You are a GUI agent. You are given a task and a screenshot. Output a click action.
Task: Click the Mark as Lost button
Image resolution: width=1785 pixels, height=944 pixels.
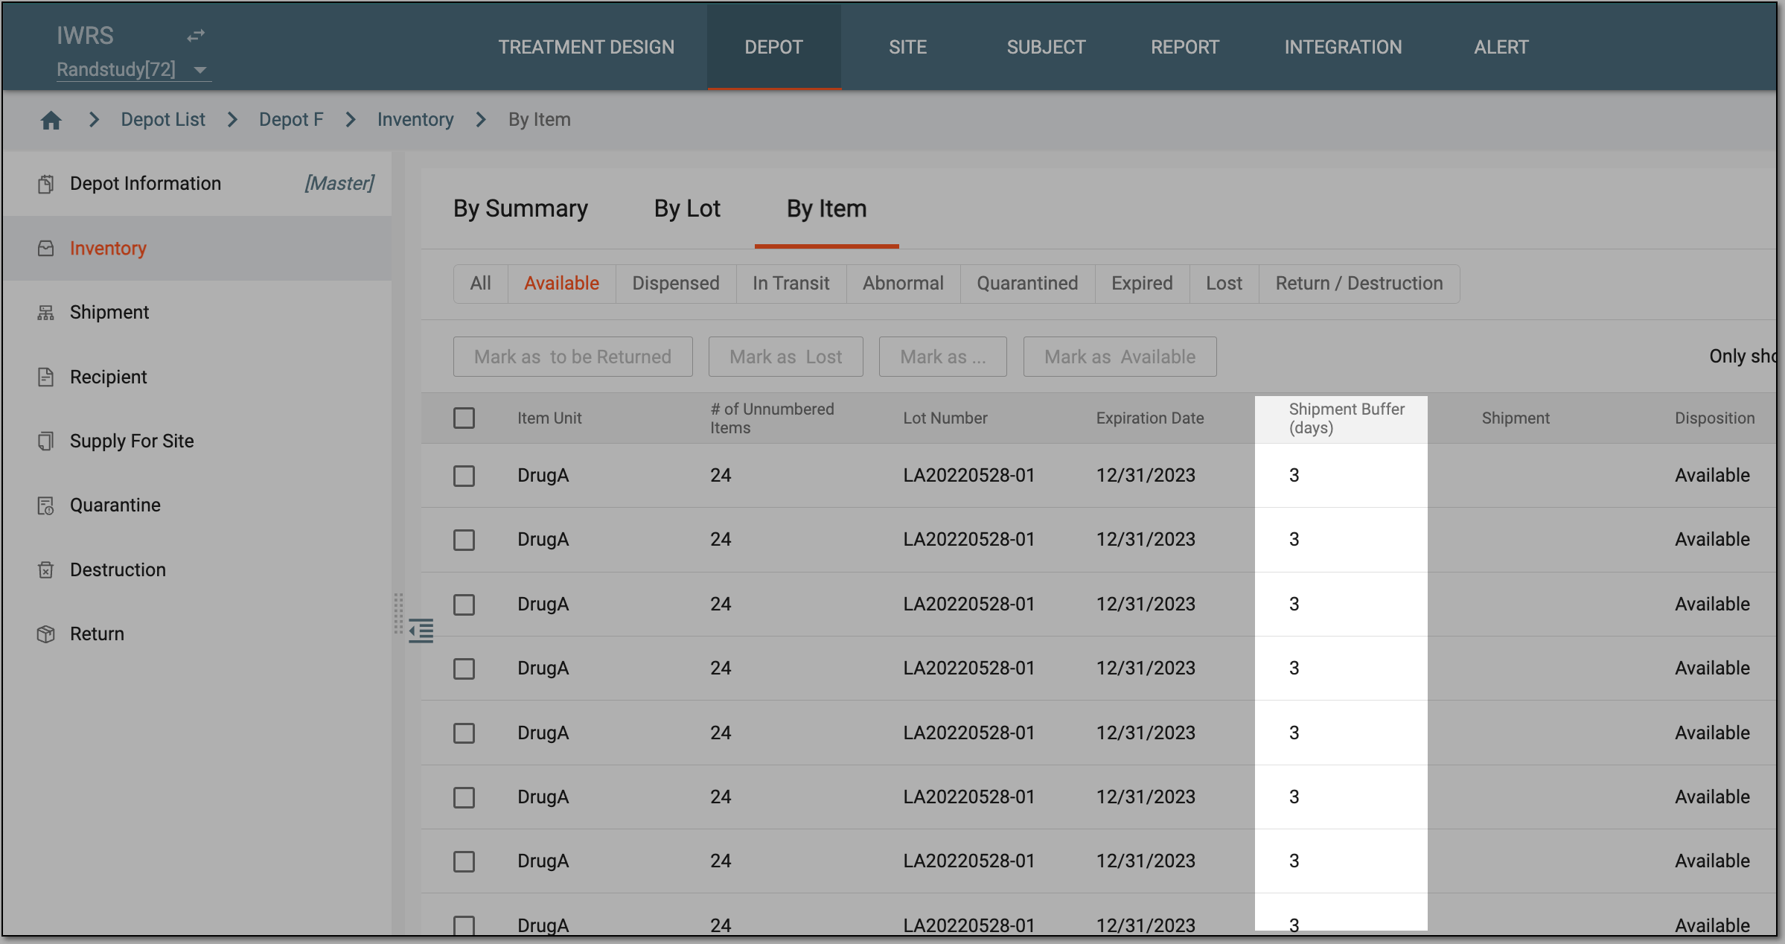tap(786, 357)
